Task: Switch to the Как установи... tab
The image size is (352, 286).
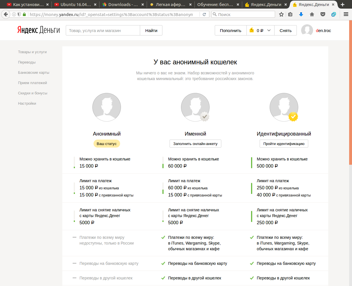Action: [x=28, y=5]
